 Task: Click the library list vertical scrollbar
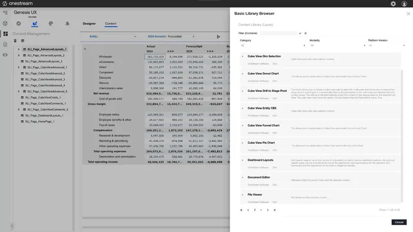402,136
